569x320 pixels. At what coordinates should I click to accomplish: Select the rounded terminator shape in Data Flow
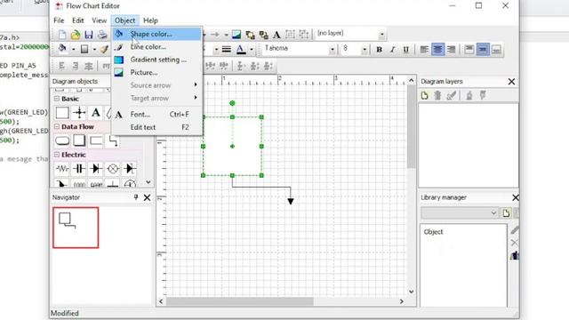pos(62,140)
